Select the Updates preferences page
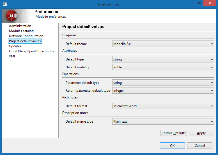The height and width of the screenshot is (155, 218). point(15,46)
